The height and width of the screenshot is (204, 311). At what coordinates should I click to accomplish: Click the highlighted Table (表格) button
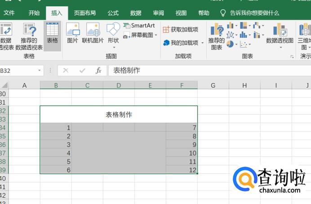[x=53, y=36]
